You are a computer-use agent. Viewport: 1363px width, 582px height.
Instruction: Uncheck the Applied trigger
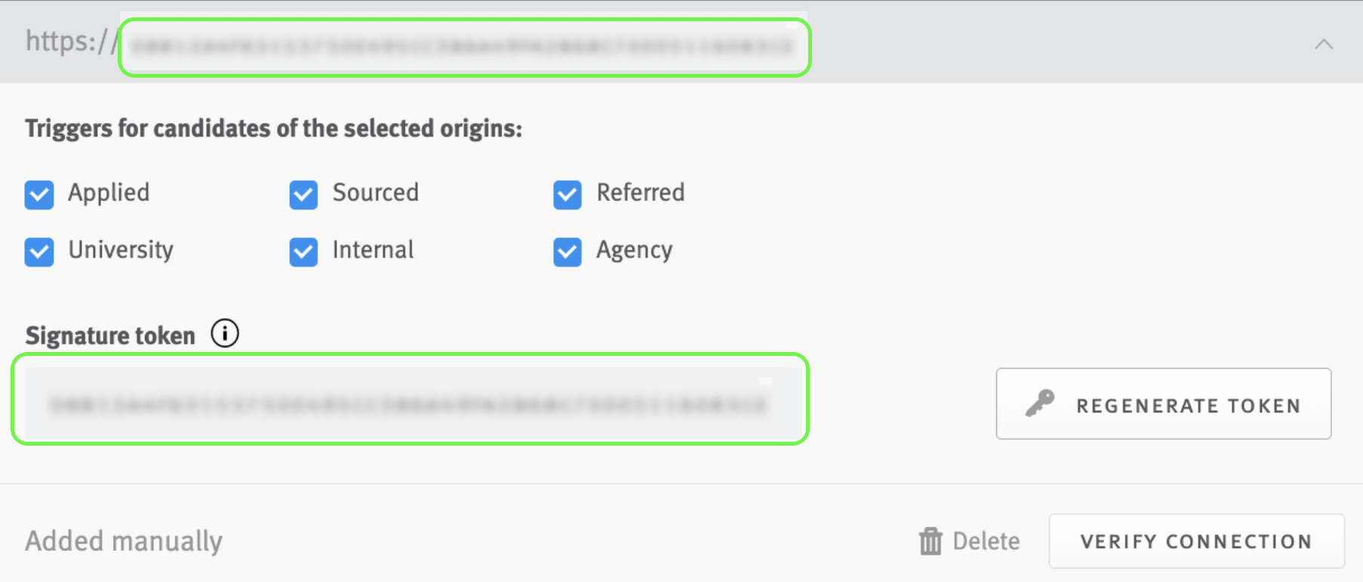[x=38, y=195]
